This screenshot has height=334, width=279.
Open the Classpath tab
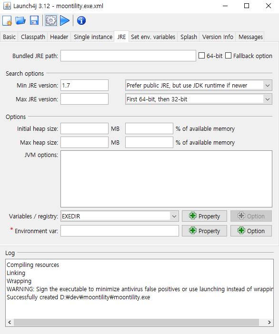click(x=33, y=37)
